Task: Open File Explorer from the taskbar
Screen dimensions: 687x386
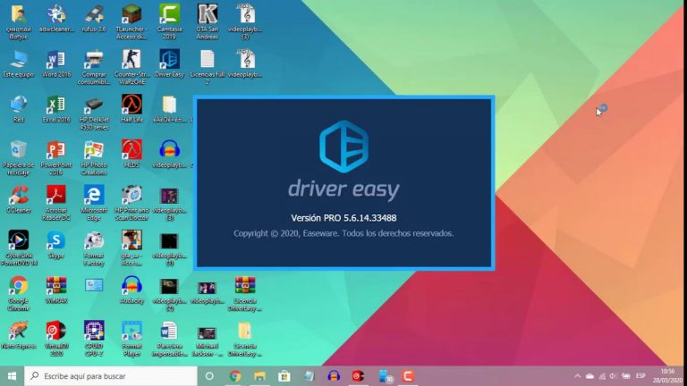Action: tap(259, 376)
